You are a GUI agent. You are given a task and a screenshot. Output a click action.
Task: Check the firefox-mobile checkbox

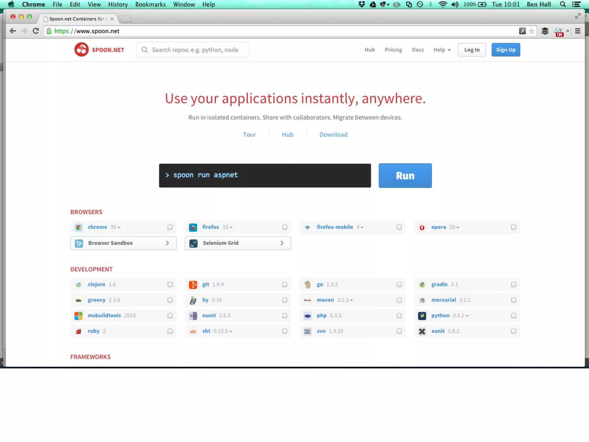tap(399, 227)
